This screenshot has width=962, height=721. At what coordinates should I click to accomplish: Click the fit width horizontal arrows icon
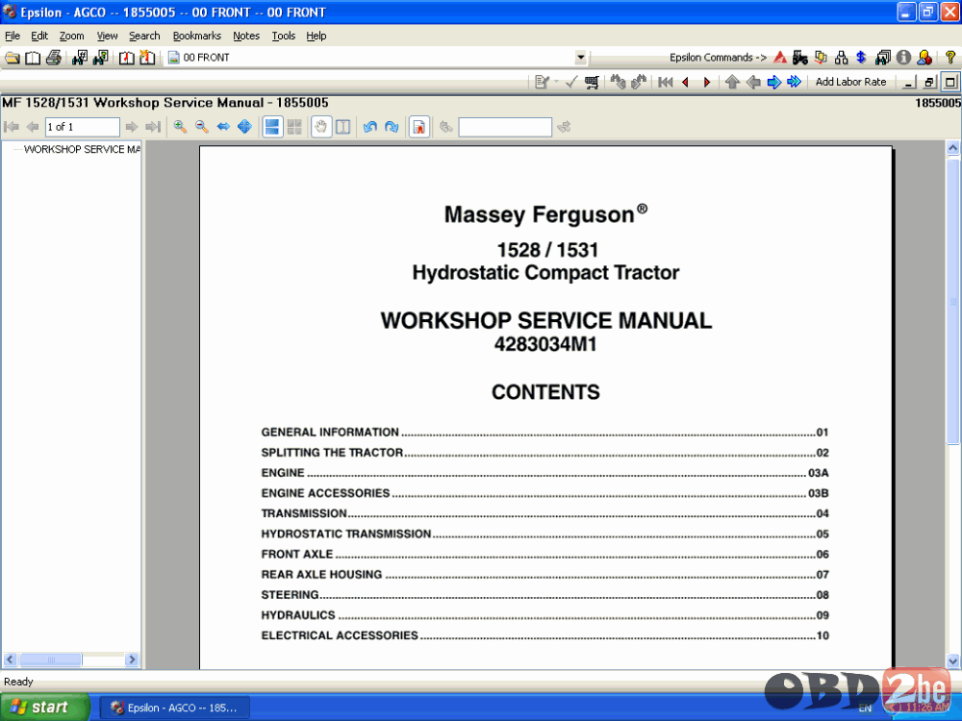[223, 127]
